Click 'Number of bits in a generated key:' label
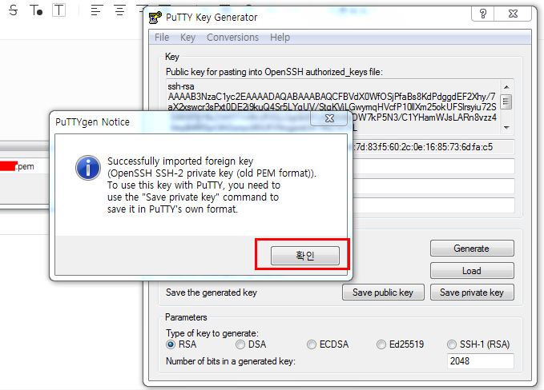Viewport: 544px width, 390px height. coord(231,361)
